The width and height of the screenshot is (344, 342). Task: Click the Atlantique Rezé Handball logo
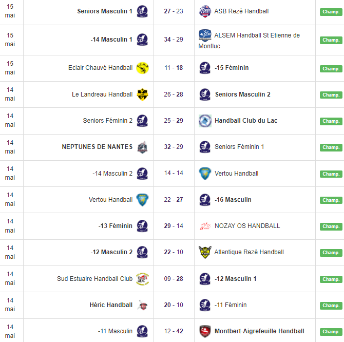(205, 252)
